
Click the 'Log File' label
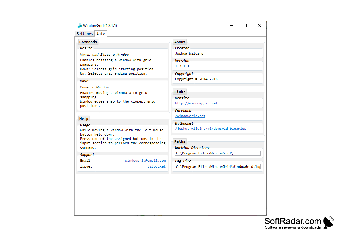tap(183, 161)
